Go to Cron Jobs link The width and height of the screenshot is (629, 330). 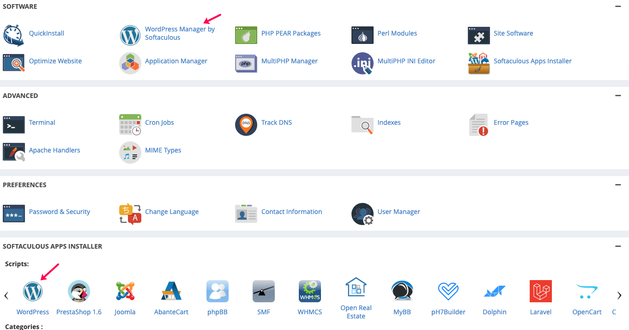pos(159,122)
